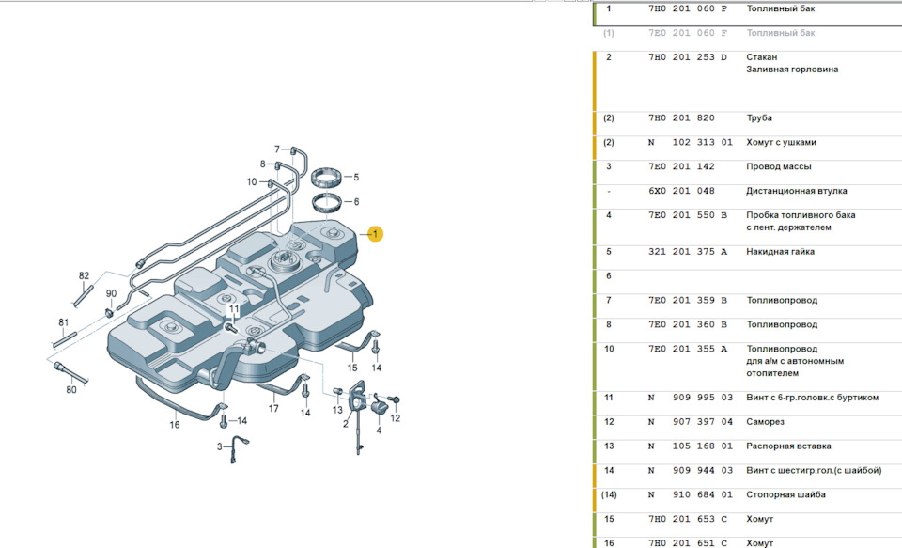Select callout 13 near the expansion insert
This screenshot has width=902, height=548.
click(337, 410)
